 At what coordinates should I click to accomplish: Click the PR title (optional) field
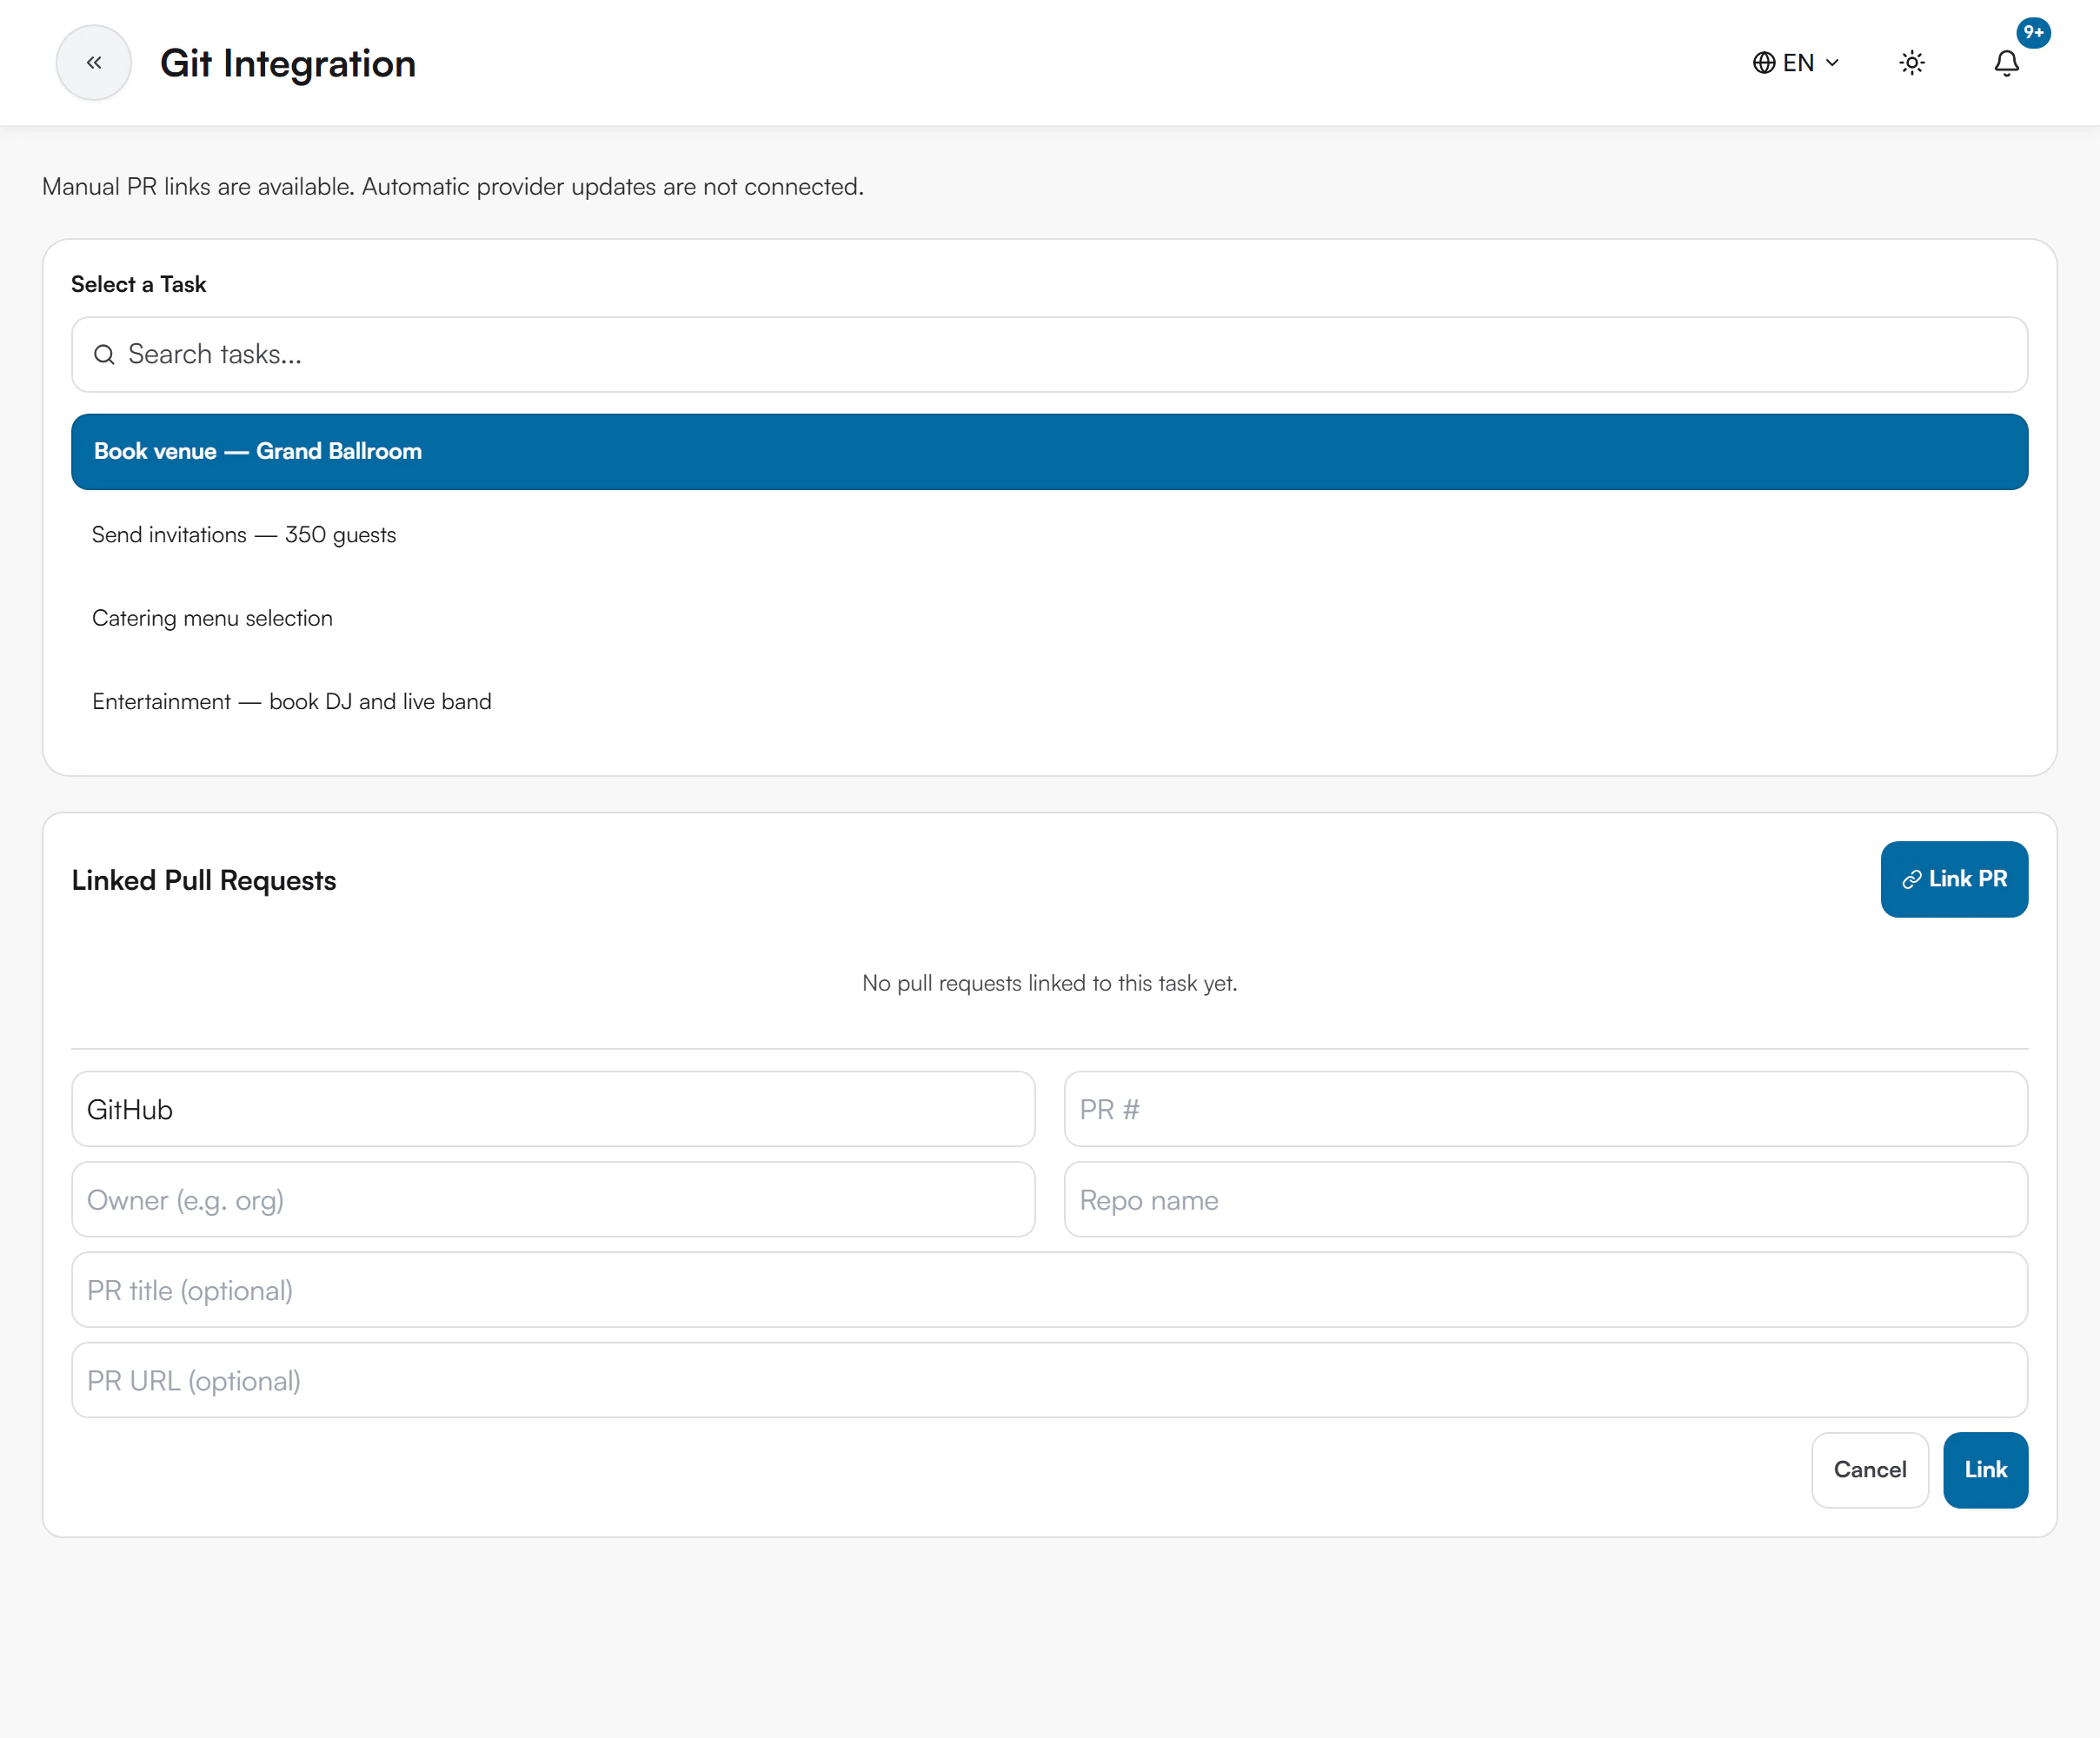pyautogui.click(x=1049, y=1290)
